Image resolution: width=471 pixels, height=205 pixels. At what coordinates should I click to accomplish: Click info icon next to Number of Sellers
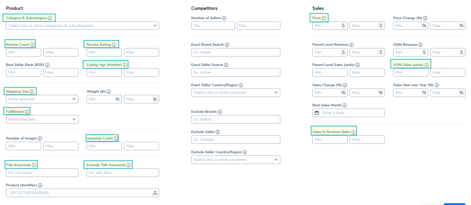click(224, 18)
